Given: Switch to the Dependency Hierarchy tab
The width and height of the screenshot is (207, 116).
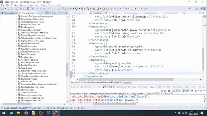Looking at the screenshot, I should [101, 82].
